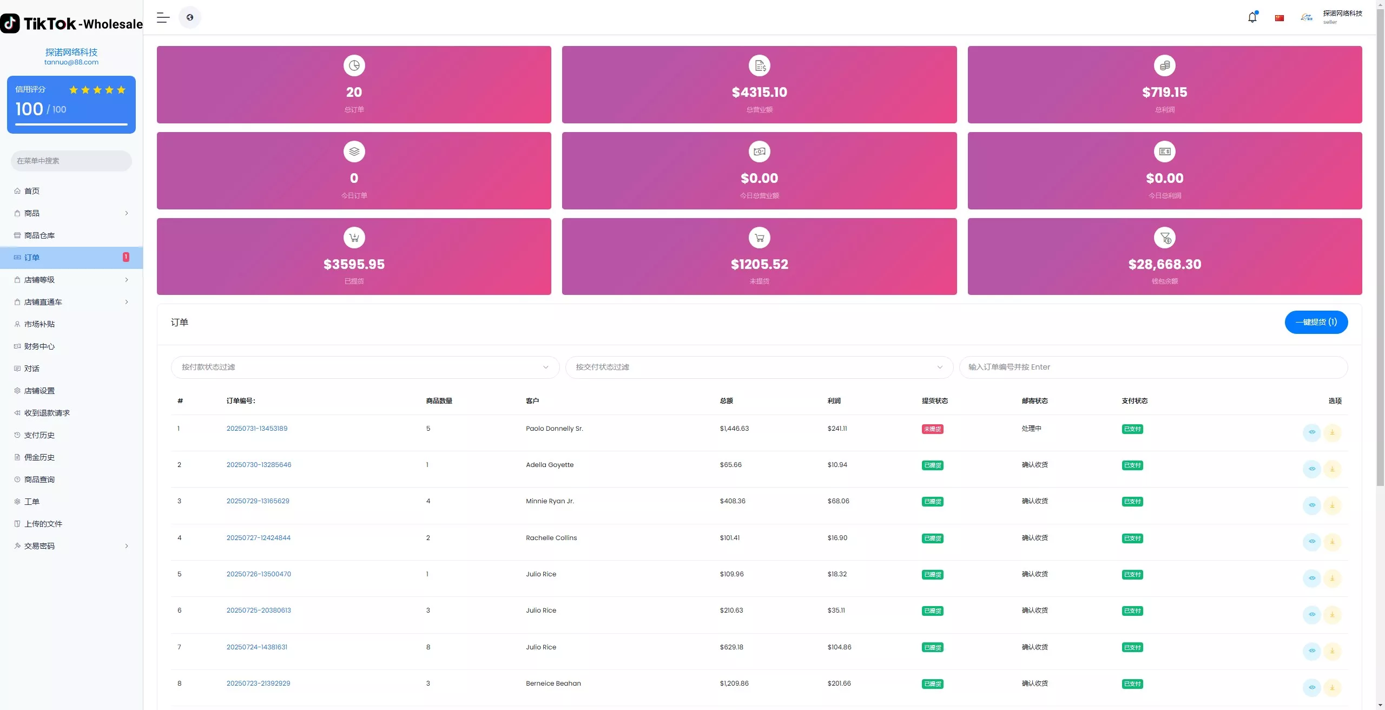The height and width of the screenshot is (710, 1385).
Task: Click the notification bell icon
Action: [x=1252, y=17]
